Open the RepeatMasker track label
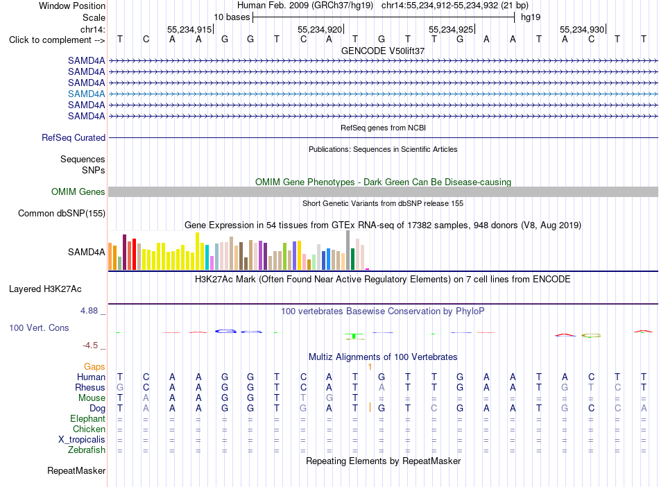The width and height of the screenshot is (659, 487). 76,470
